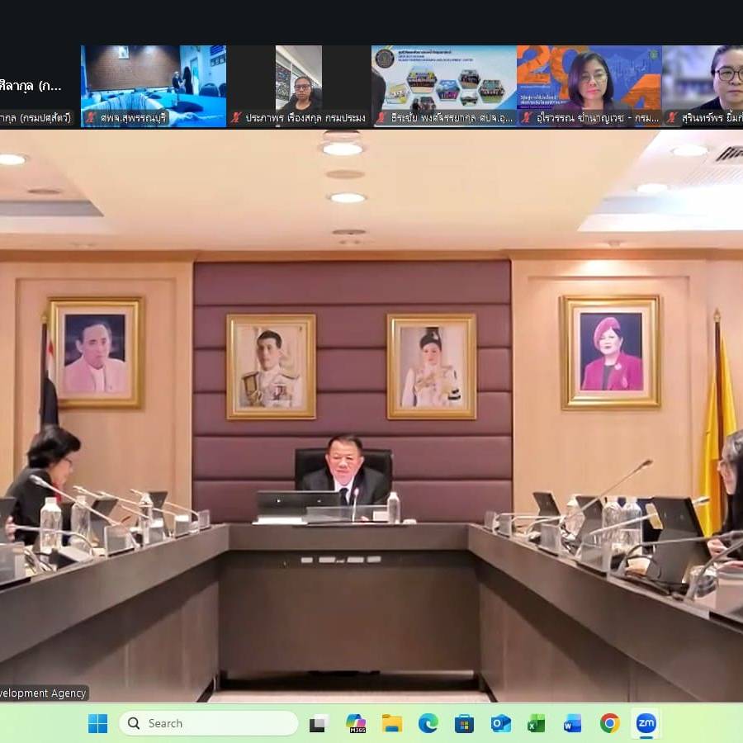The height and width of the screenshot is (743, 743).
Task: Open Microsoft Word from the taskbar
Action: pyautogui.click(x=571, y=723)
